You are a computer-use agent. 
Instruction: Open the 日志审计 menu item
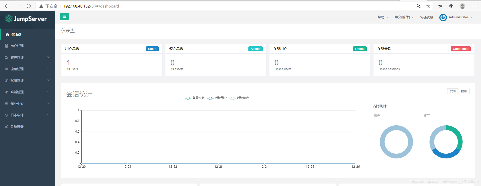pyautogui.click(x=28, y=115)
